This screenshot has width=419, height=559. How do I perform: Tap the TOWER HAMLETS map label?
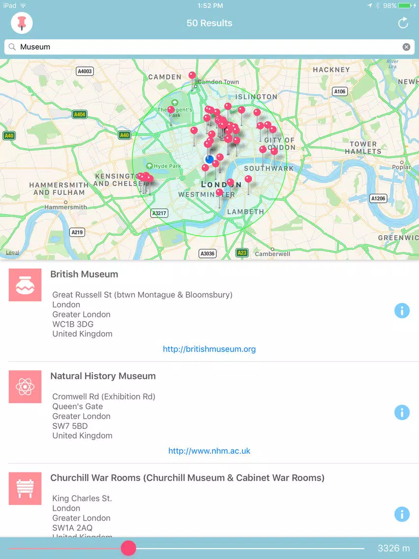363,148
